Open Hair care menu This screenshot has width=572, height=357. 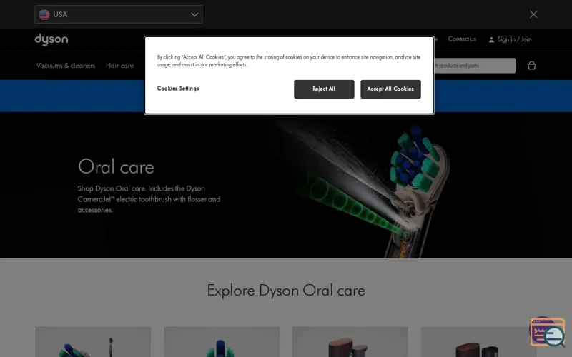(119, 66)
